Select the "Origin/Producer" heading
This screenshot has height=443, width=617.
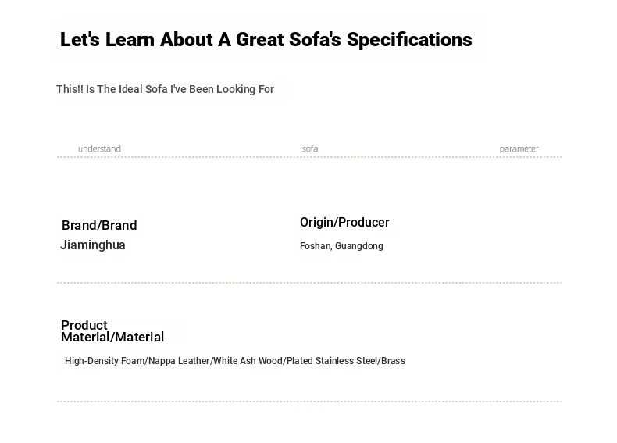(344, 223)
